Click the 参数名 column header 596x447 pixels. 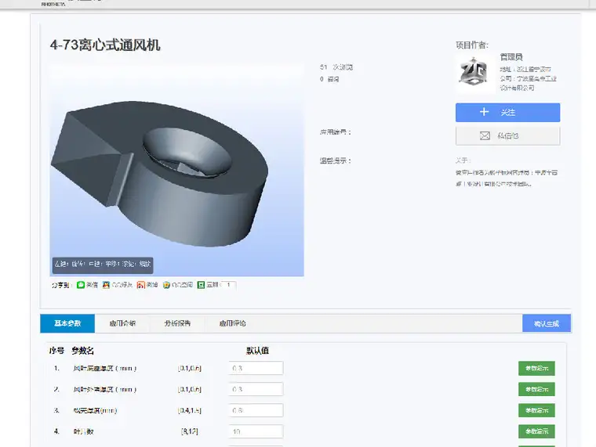(82, 351)
